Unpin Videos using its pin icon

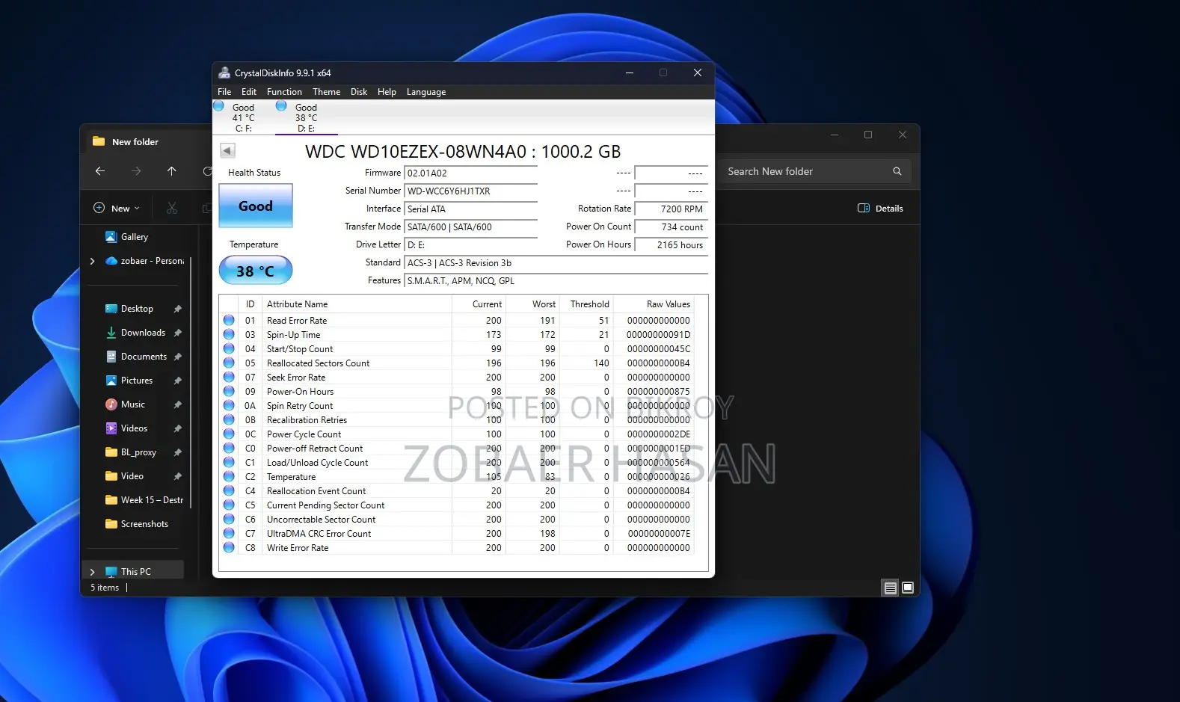pos(178,428)
